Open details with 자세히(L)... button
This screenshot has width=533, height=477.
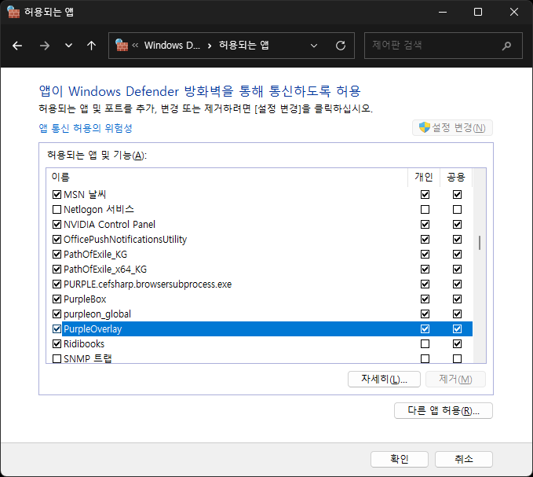(x=384, y=379)
